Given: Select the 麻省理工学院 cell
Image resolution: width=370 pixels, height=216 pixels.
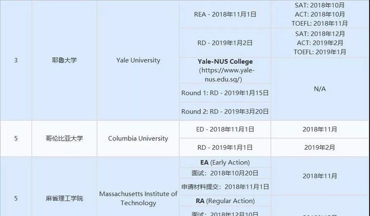Looking at the screenshot, I should pos(64,198).
